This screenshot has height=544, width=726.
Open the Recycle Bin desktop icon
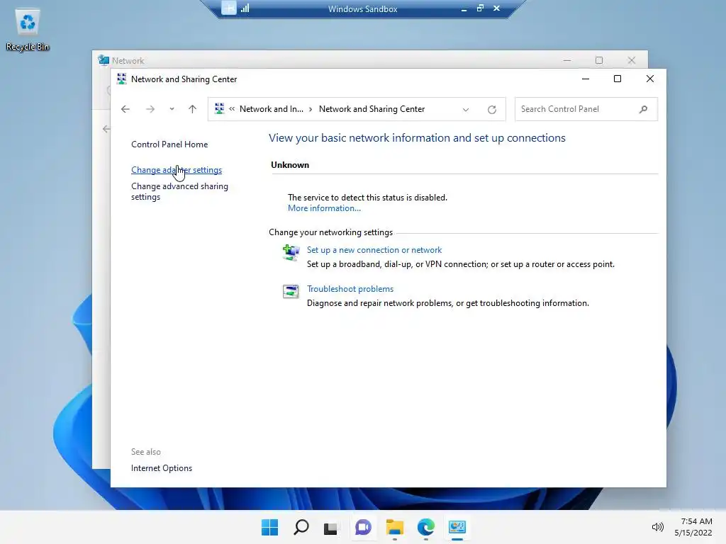pos(28,30)
